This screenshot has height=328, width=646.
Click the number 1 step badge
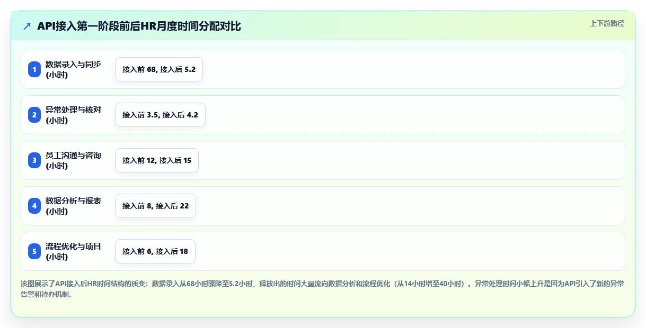34,69
